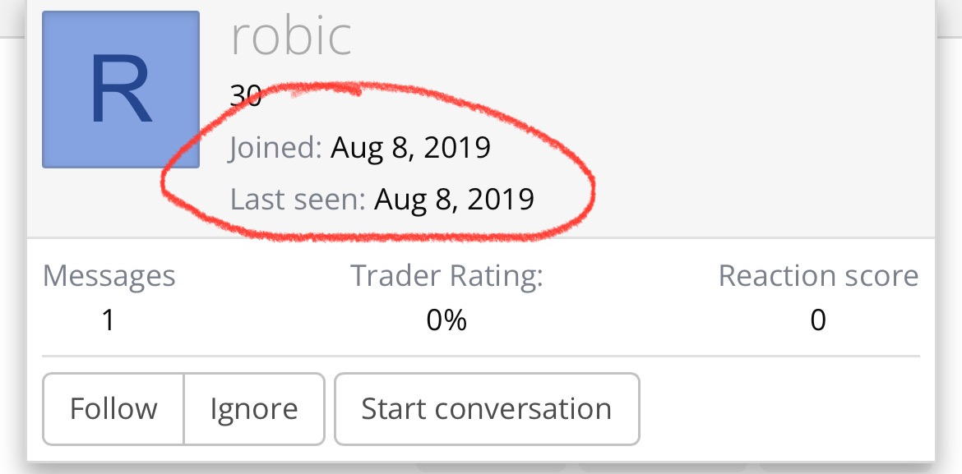Click empty area right of Start conversation
This screenshot has height=474, width=962.
point(781,408)
